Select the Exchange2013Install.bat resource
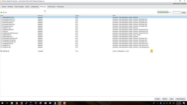The height and width of the screenshot is (105, 187). [9, 40]
